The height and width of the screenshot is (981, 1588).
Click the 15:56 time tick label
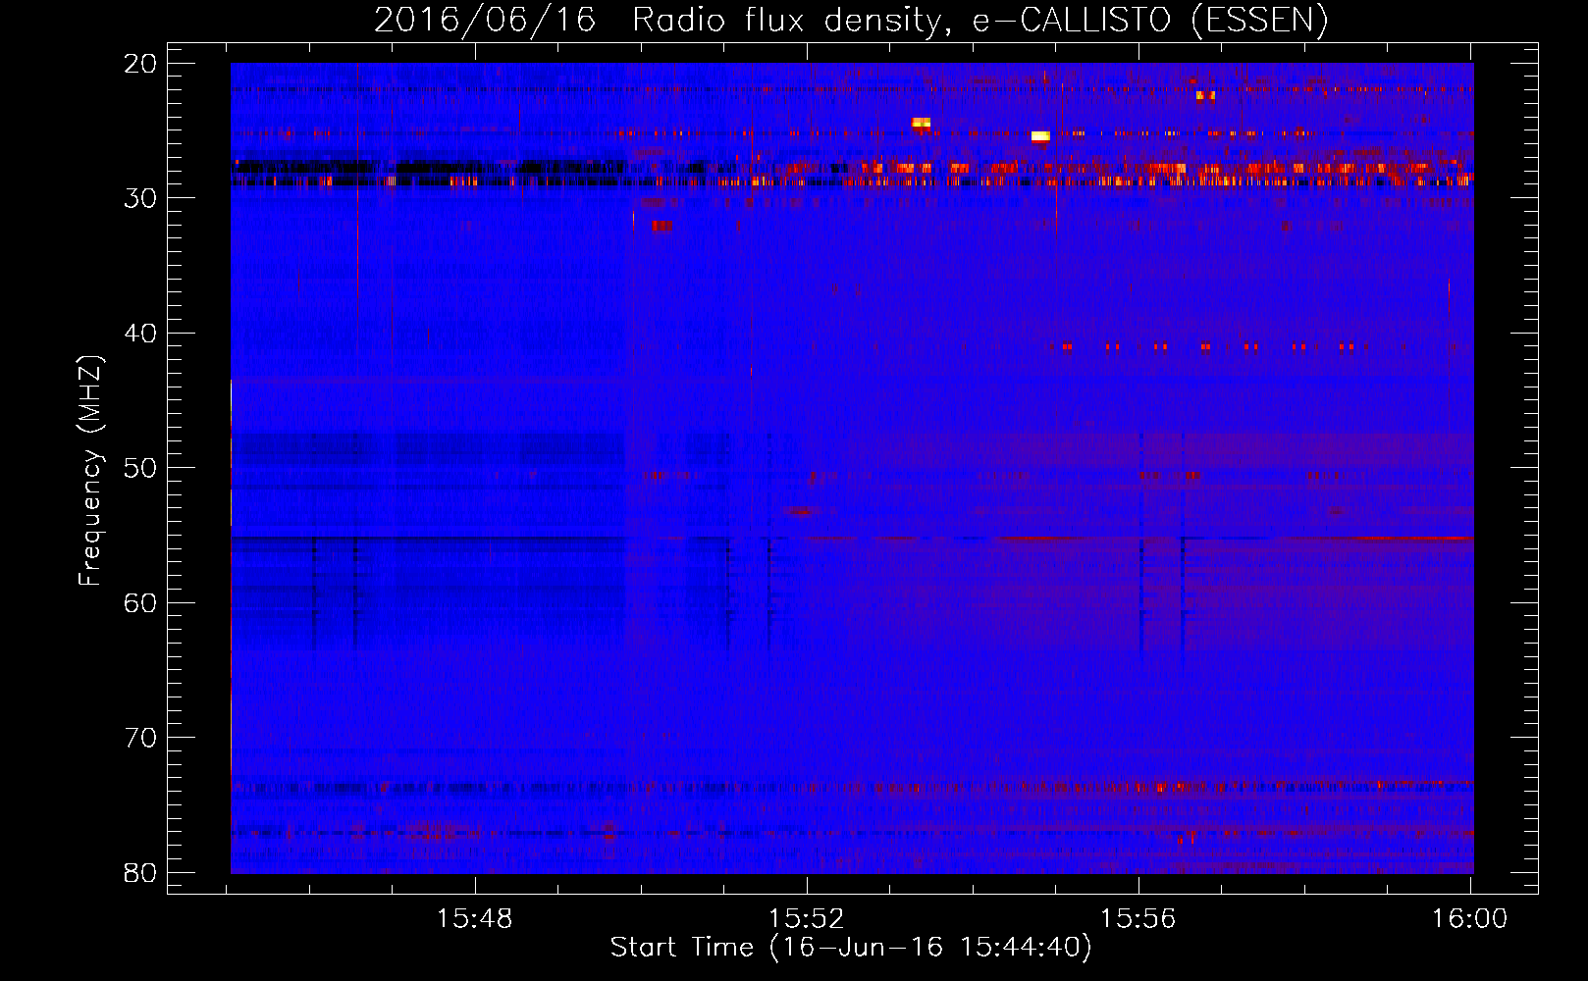(1138, 918)
